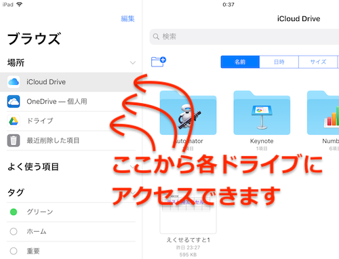339x259 pixels.
Task: Click the iCloud Drive cloud icon
Action: pos(14,82)
